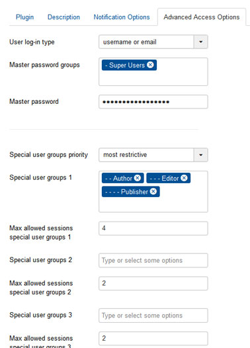Click Max allowed sessions groups 3 field
The height and width of the screenshot is (348, 250).
[x=153, y=339]
